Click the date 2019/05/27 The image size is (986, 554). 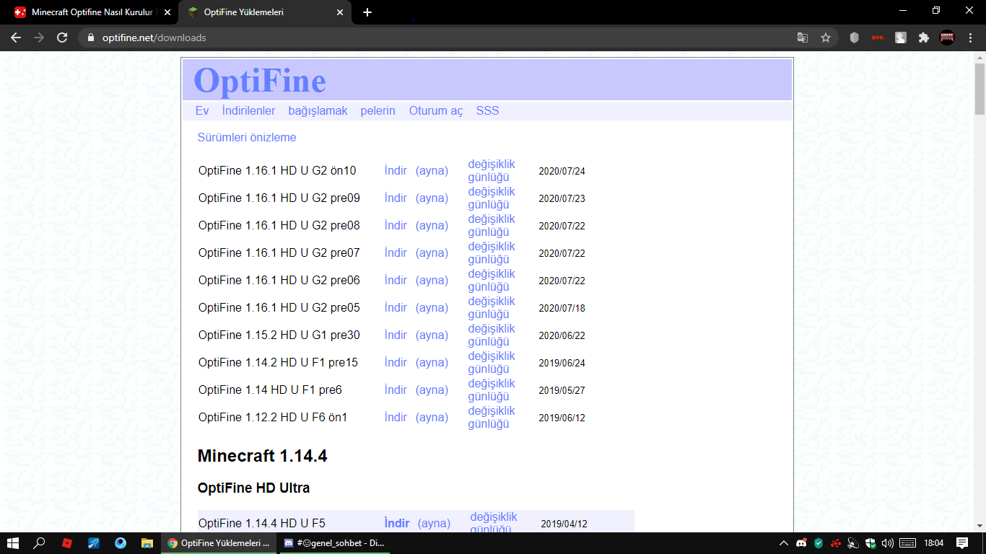pyautogui.click(x=562, y=391)
